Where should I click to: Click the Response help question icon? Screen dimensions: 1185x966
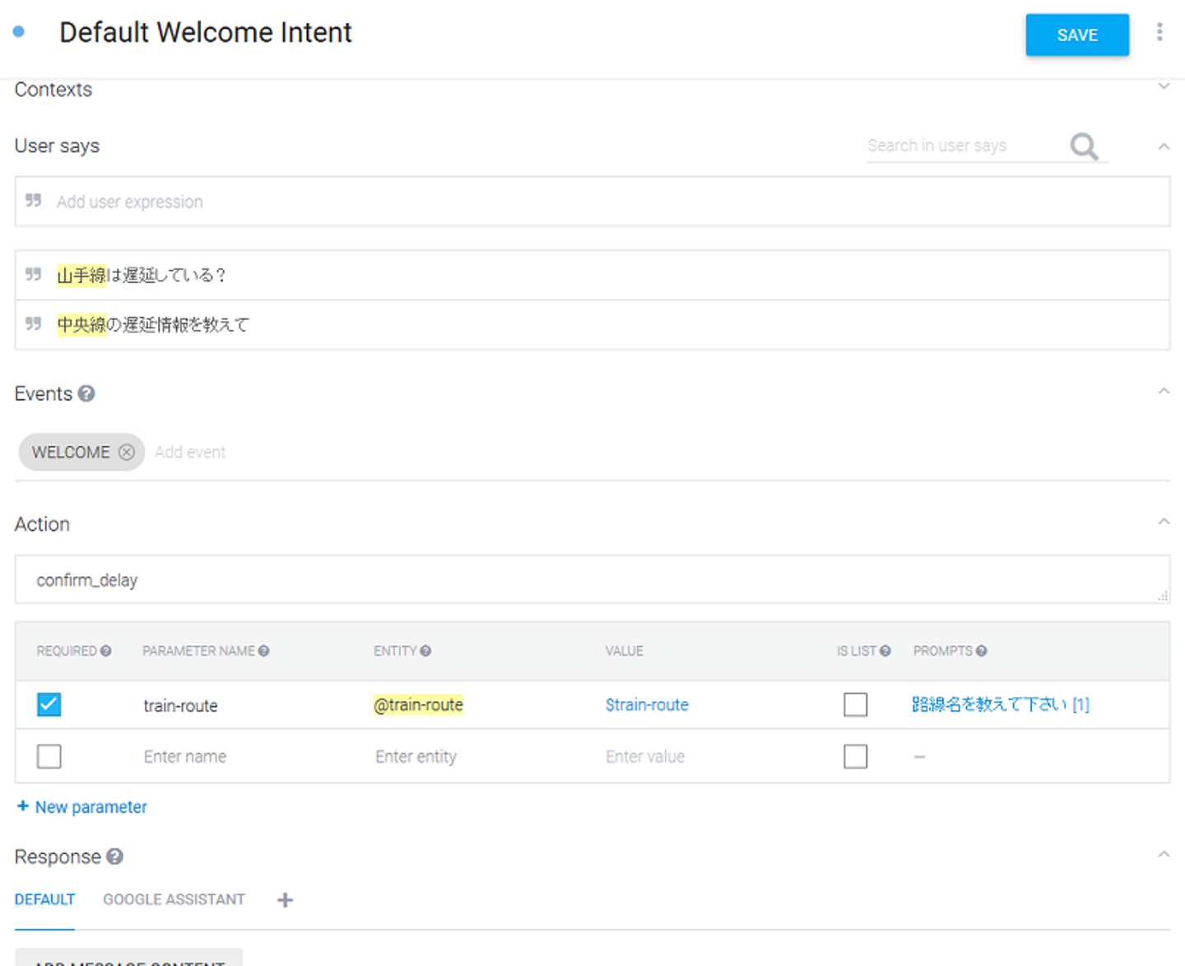[115, 857]
